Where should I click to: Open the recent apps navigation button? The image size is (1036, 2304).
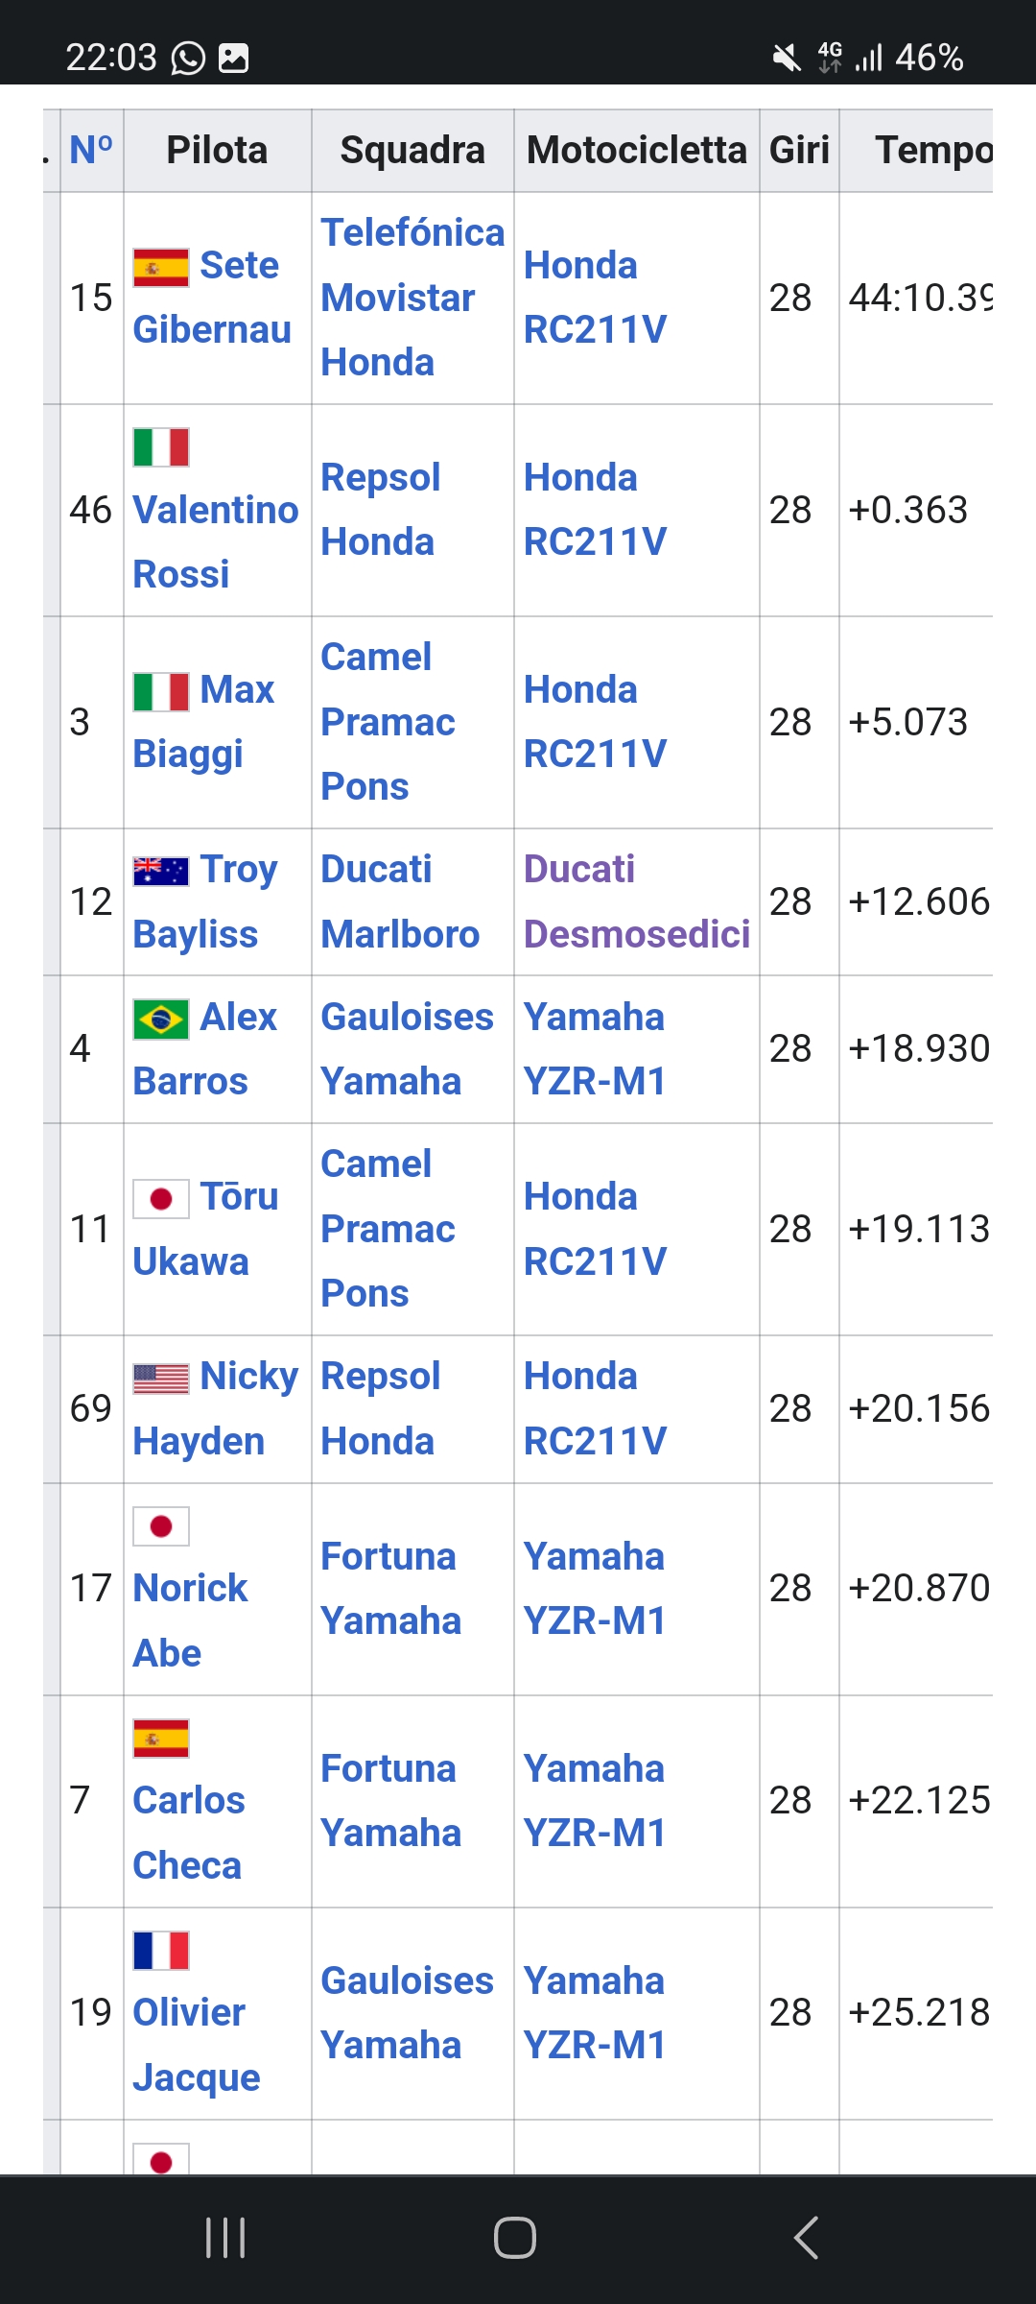coord(225,2238)
